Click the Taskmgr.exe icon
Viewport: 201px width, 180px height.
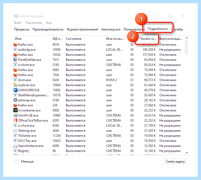click(x=15, y=130)
